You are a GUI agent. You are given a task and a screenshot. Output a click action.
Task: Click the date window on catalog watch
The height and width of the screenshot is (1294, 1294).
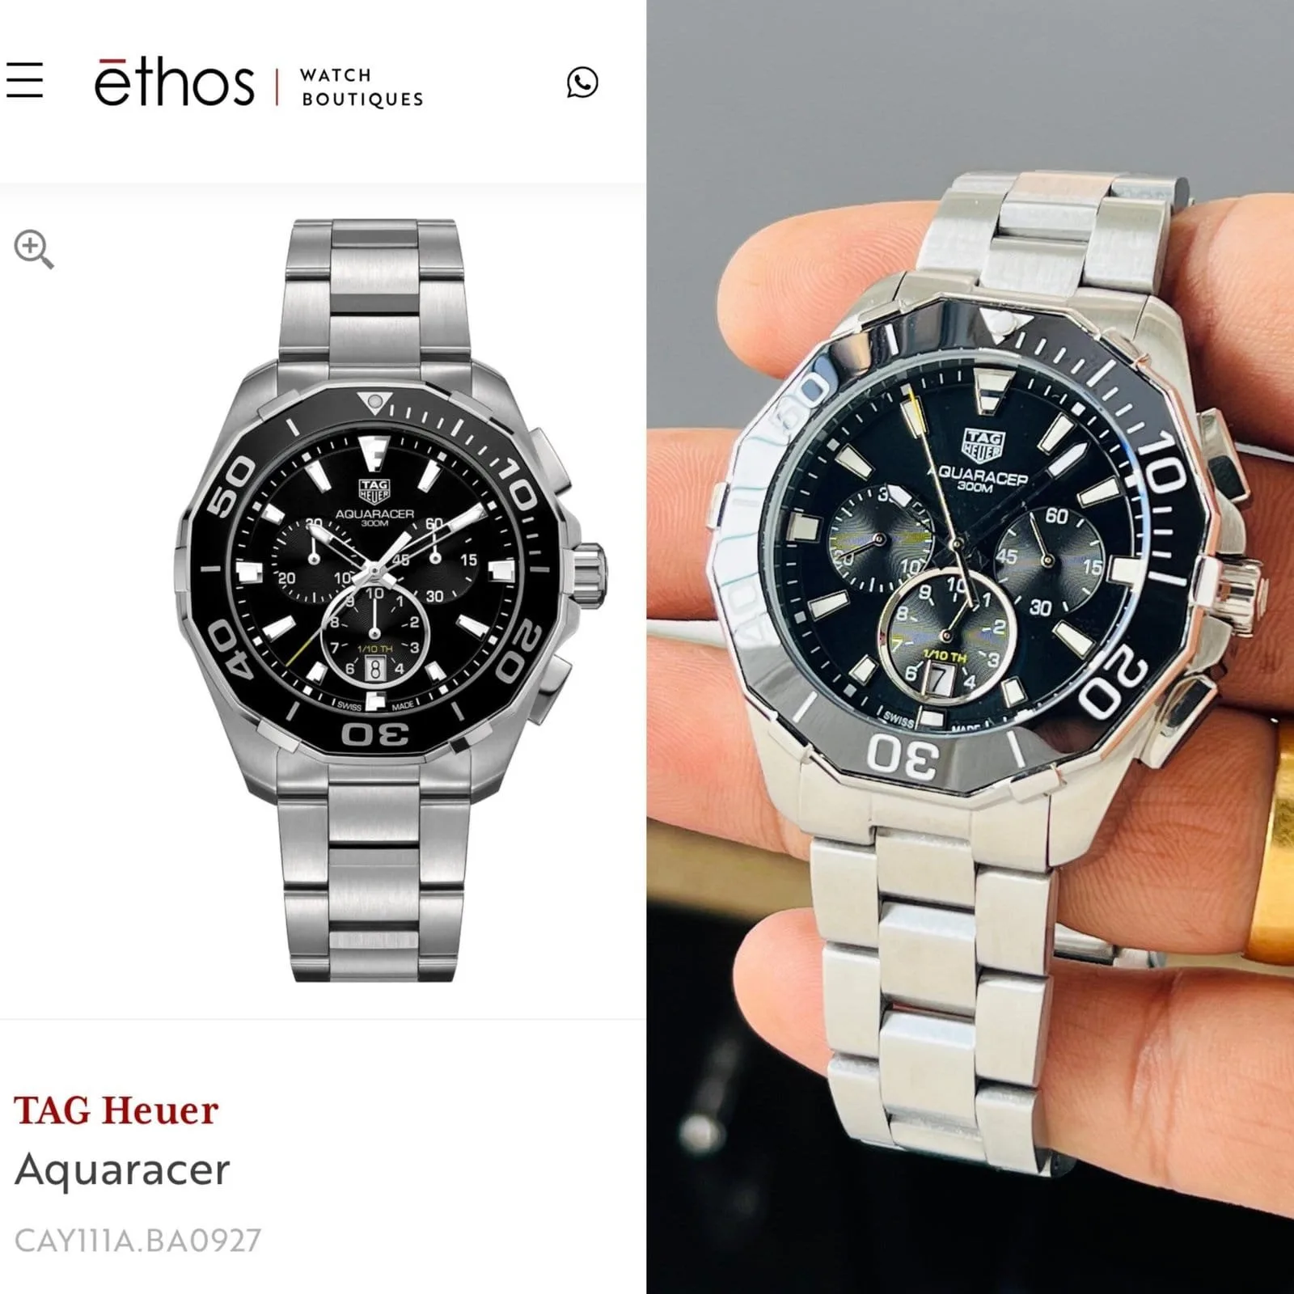[x=374, y=669]
